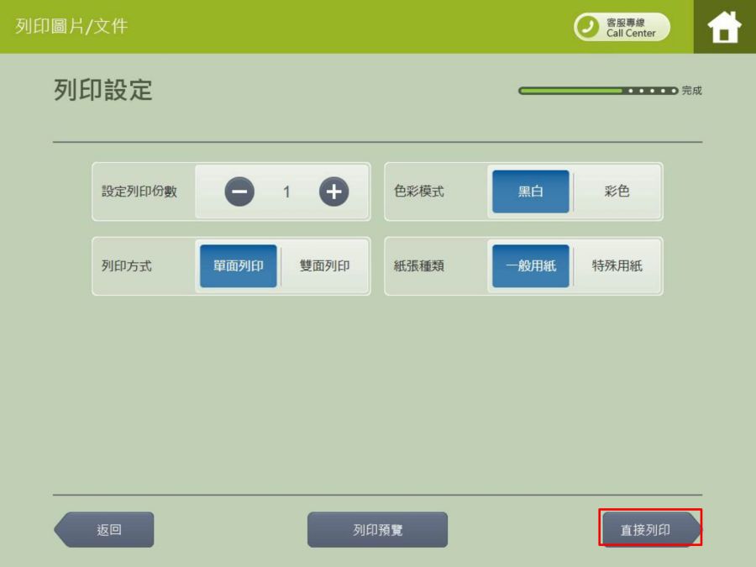Click the 列印圖片/文件 header title
Screen dimensions: 756x567
71,26
